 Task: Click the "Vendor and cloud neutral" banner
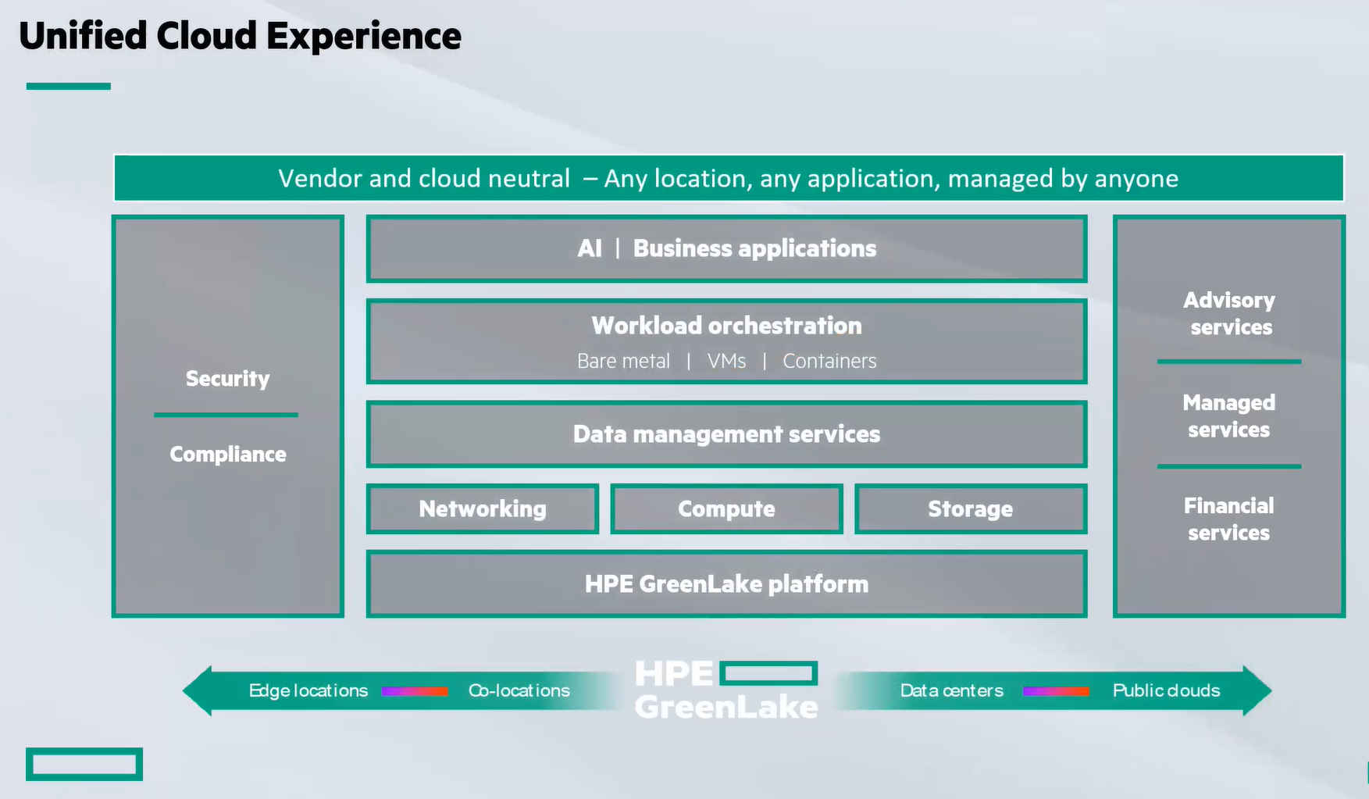pyautogui.click(x=729, y=178)
